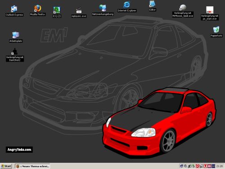This screenshot has width=225, height=169.
Task: Select the Arbeitsplatz desktop icon
Action: click(16, 37)
